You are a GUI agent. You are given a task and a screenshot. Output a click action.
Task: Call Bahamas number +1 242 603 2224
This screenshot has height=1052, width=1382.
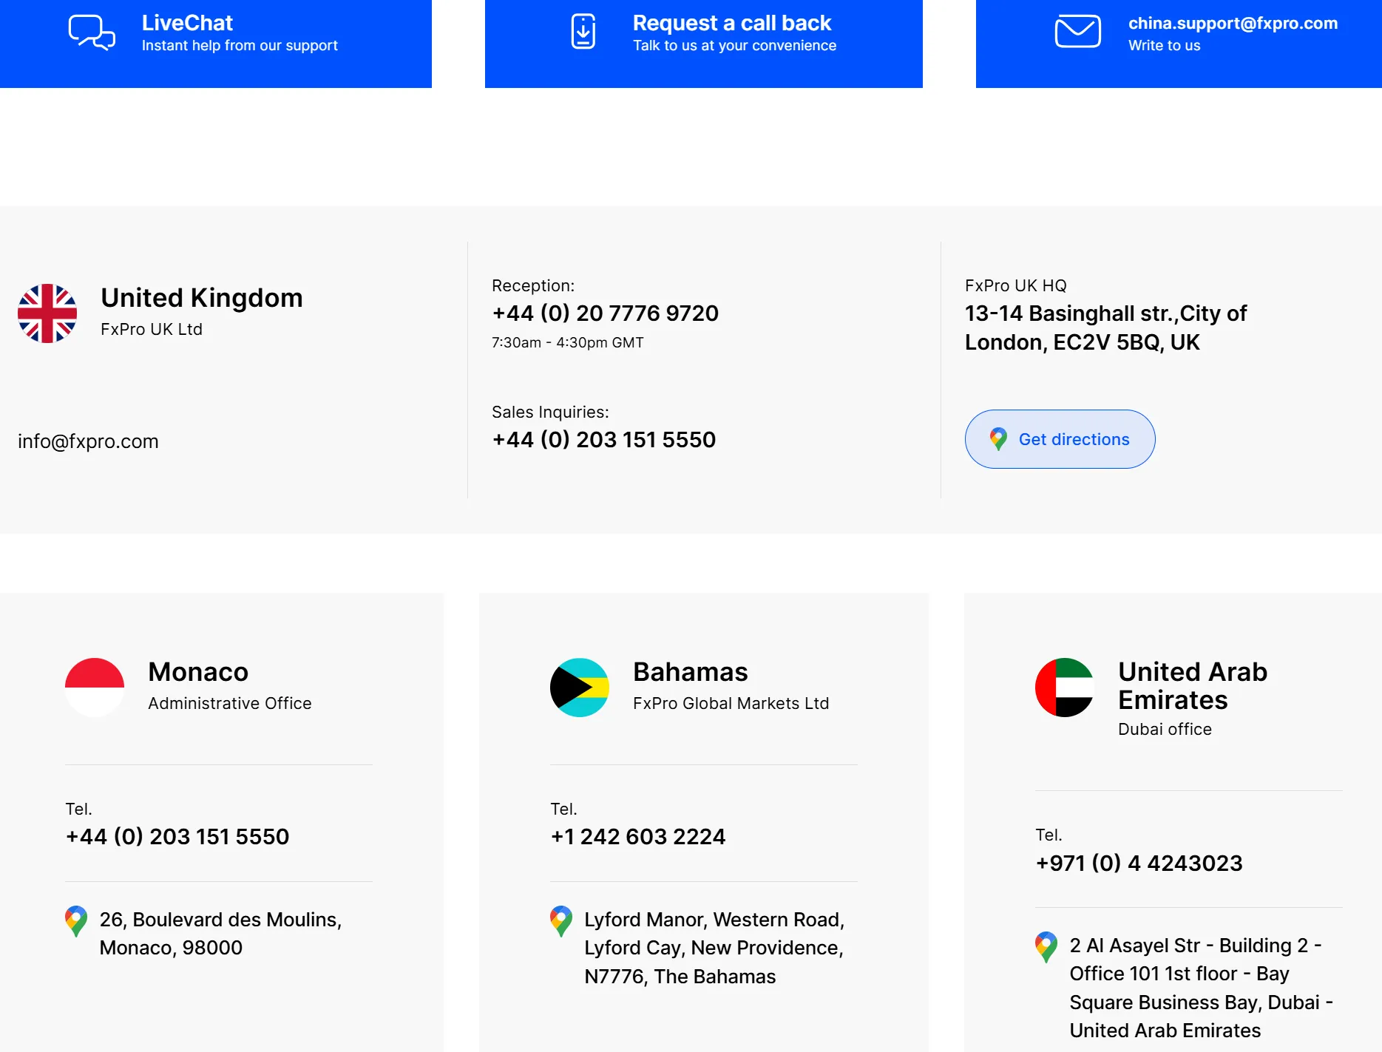[x=638, y=837]
